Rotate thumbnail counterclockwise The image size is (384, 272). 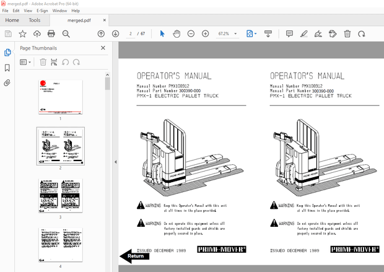point(65,62)
